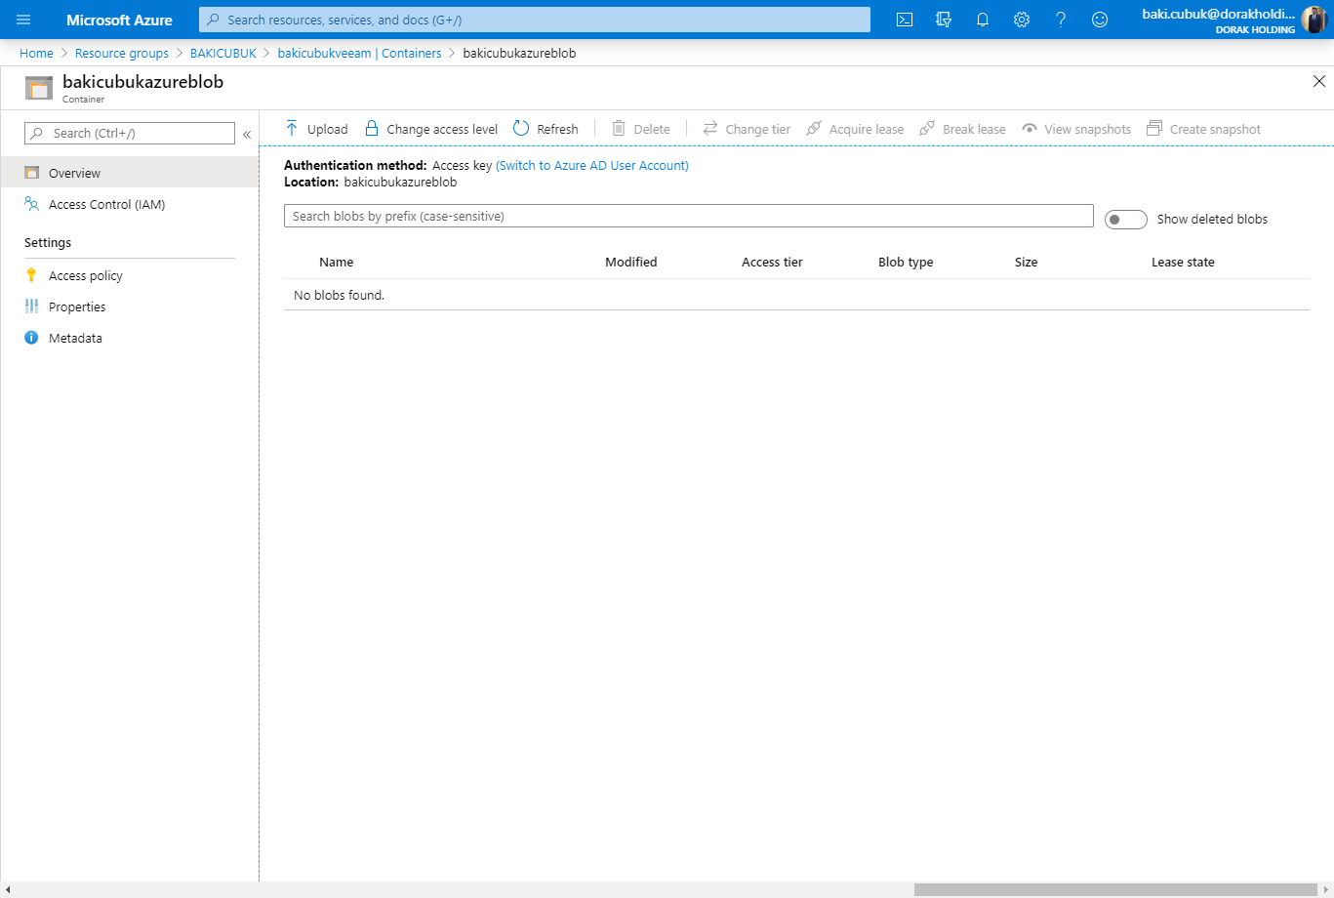Viewport: 1334px width, 898px height.
Task: Click 'No blobs found.' text
Action: (x=340, y=295)
